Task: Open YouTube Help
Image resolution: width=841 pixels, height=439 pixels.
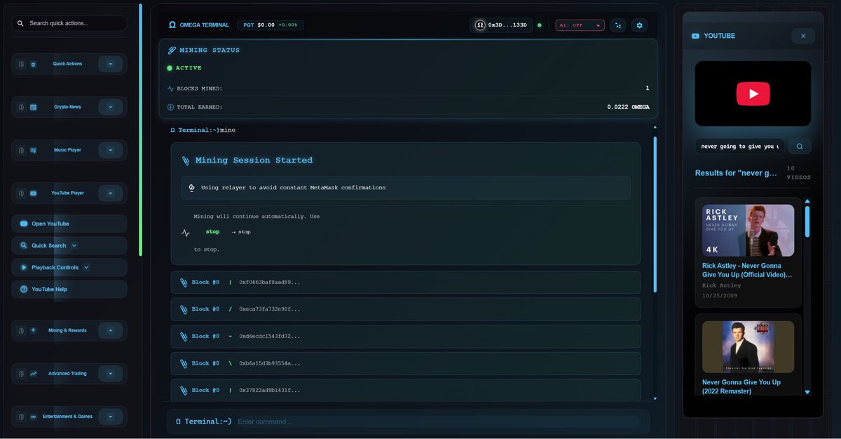Action: click(x=69, y=289)
